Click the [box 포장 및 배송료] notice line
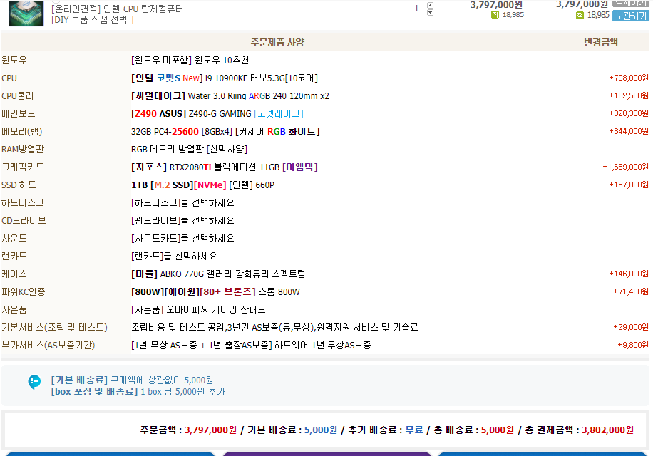Viewport: 653px width, 456px height. [x=138, y=391]
